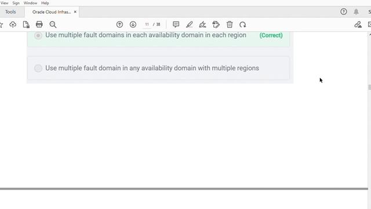Select the highlighter pen tool

point(190,24)
